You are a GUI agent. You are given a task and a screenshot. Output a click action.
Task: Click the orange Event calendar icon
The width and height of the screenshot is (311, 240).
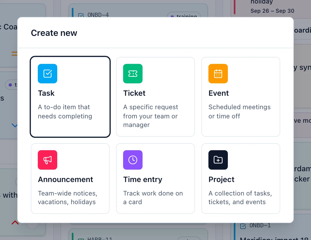pos(218,74)
